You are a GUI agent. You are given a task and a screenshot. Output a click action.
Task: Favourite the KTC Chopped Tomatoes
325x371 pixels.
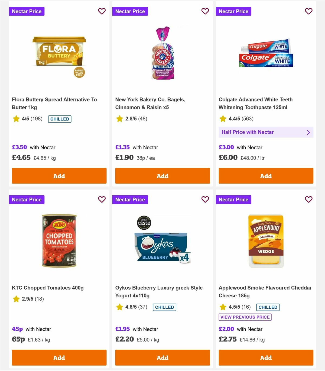(102, 200)
